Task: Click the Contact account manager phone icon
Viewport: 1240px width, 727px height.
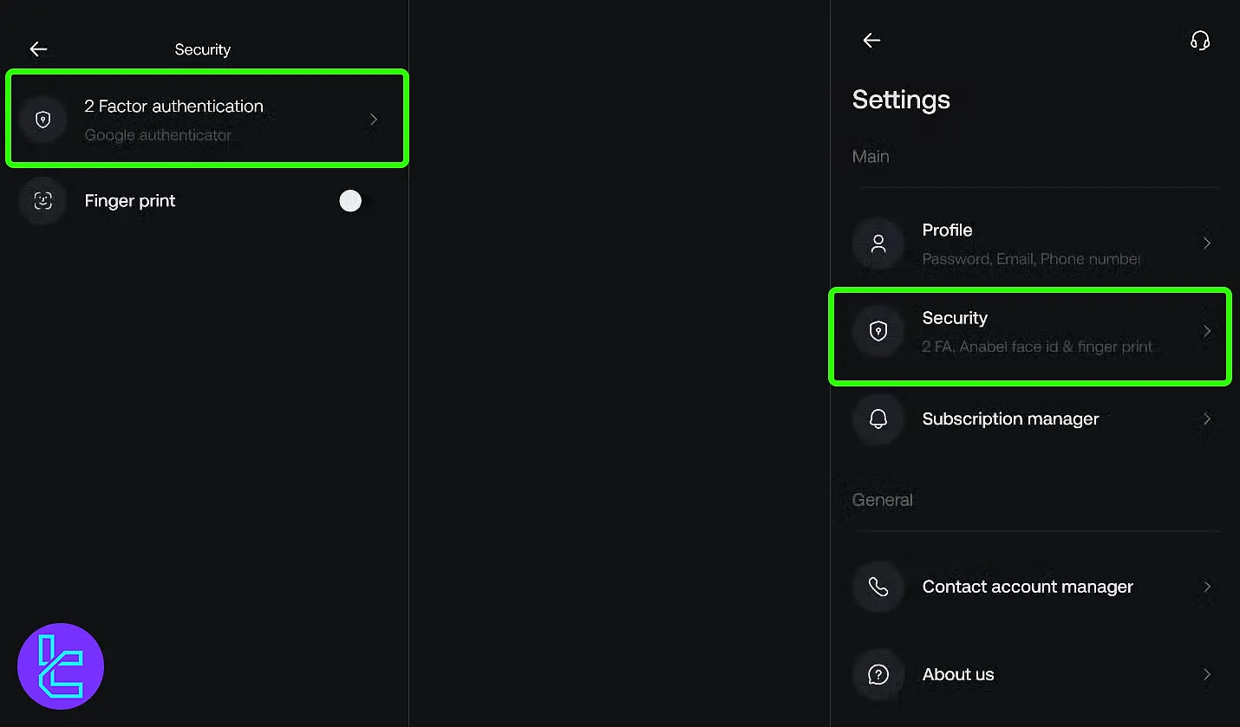Action: tap(878, 587)
